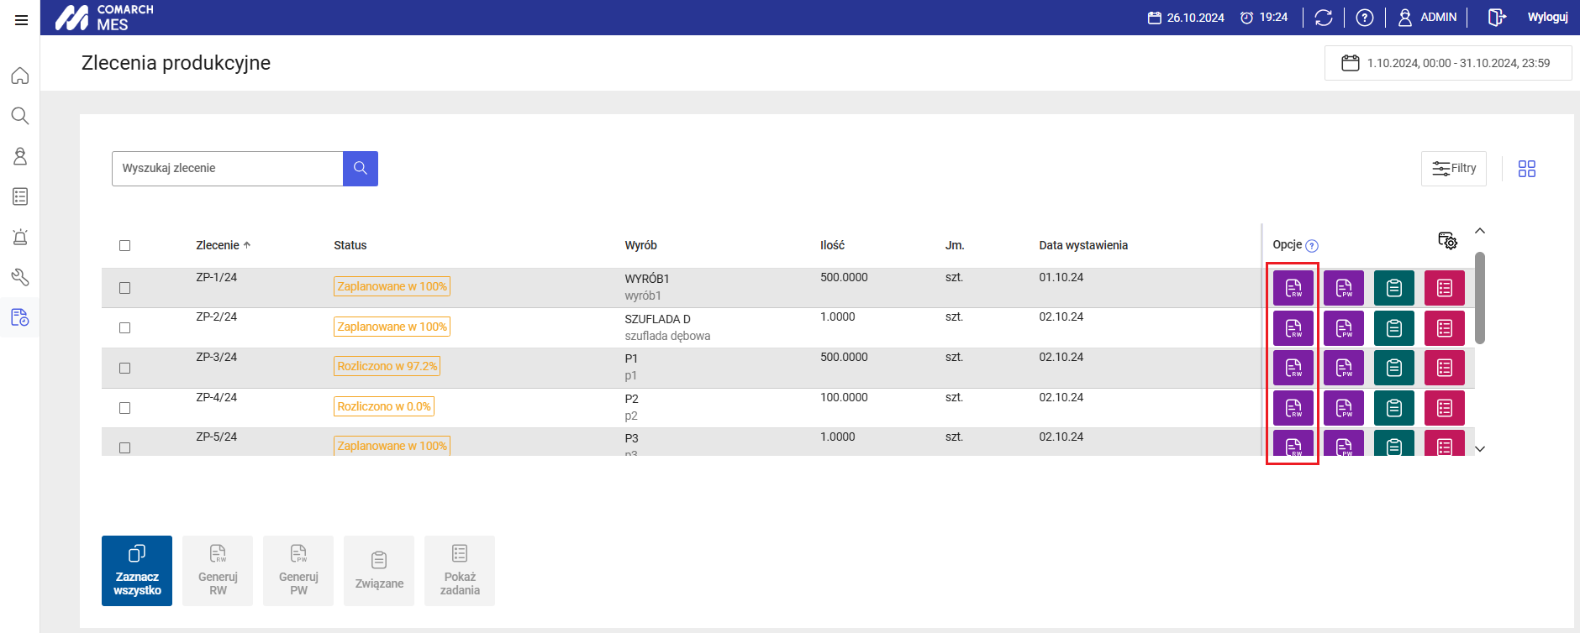Viewport: 1580px width, 633px height.
Task: Toggle the select-all header checkbox
Action: 124,245
